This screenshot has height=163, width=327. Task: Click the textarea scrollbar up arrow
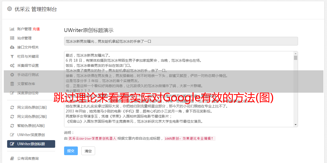295,54
